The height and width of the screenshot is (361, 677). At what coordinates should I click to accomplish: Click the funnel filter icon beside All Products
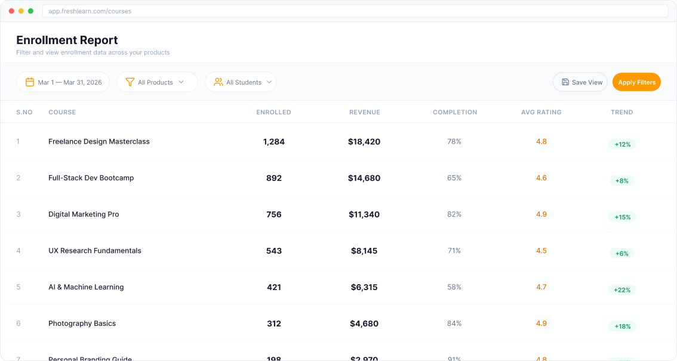[130, 82]
